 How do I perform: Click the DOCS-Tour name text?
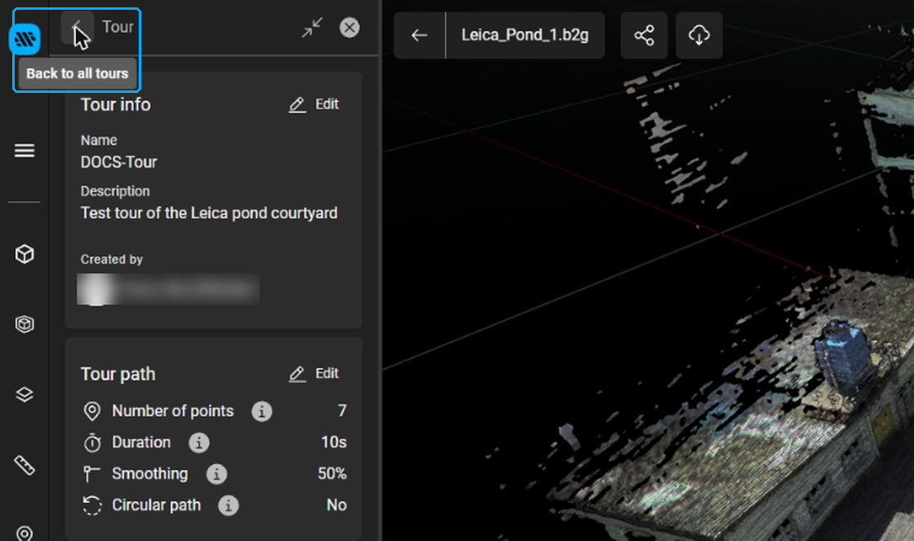[119, 162]
